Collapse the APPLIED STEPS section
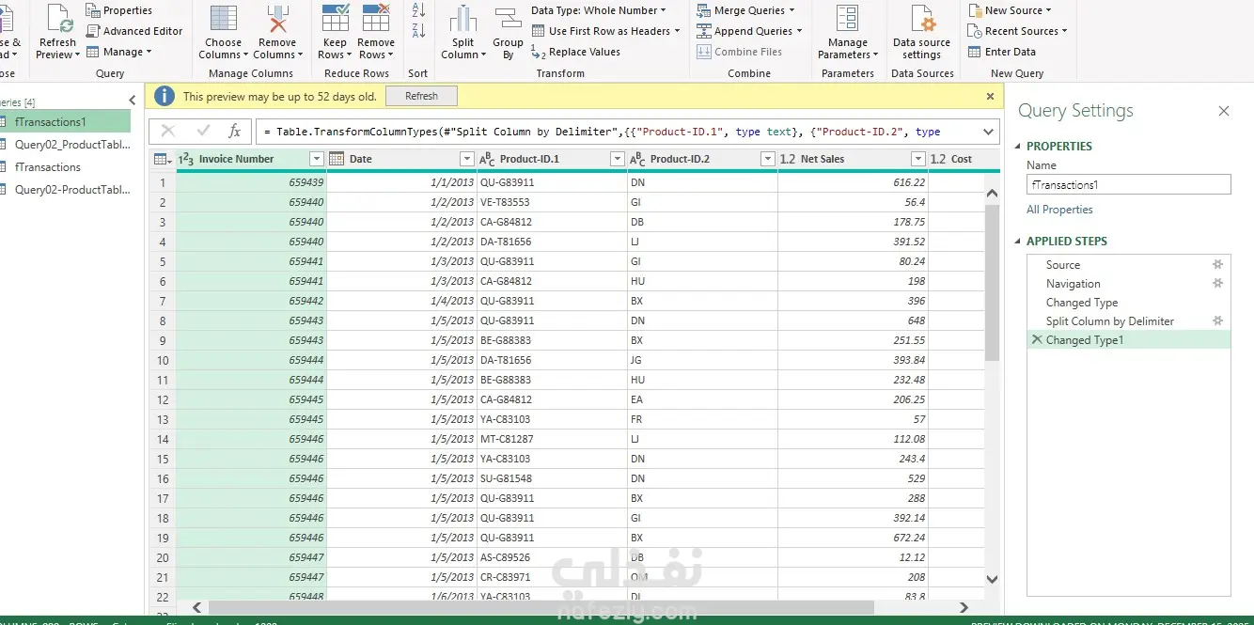Screen dimensions: 1254x625 click(1017, 242)
